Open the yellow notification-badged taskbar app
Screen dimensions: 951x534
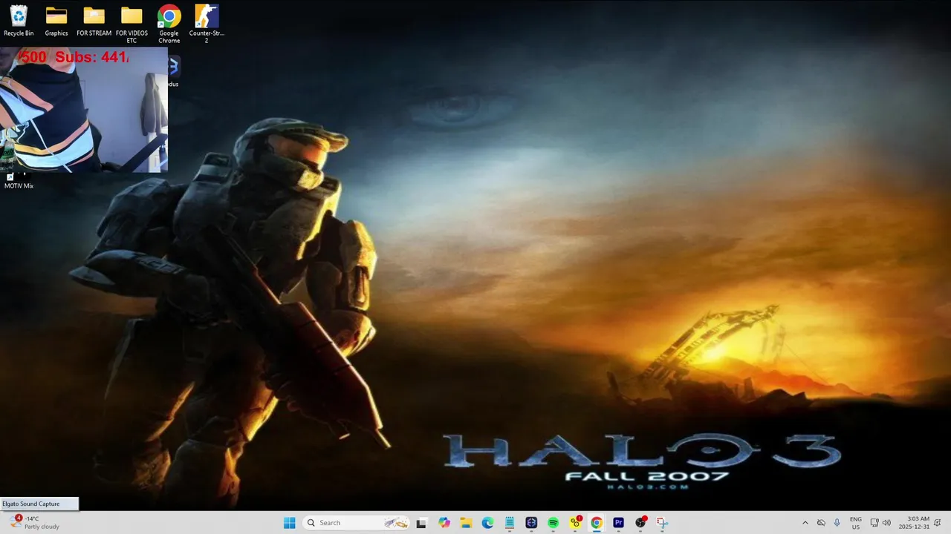tap(575, 523)
